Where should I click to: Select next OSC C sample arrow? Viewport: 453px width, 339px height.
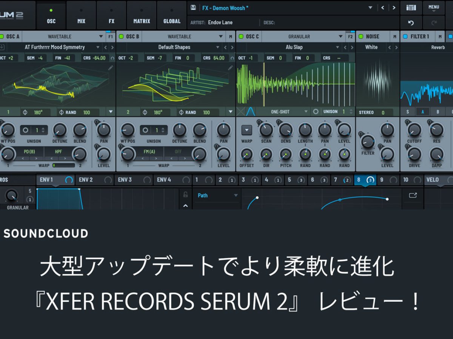(x=352, y=47)
